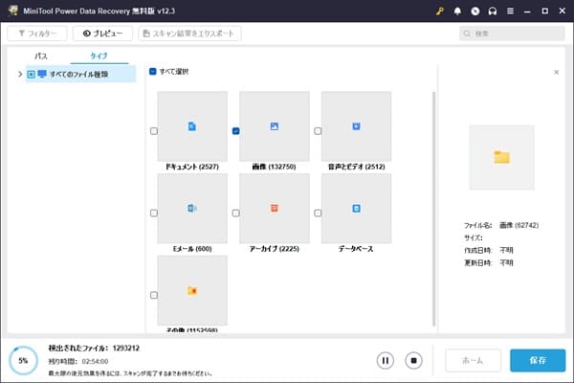The width and height of the screenshot is (574, 383).
Task: Select the Eメール (600) label
Action: 192,249
